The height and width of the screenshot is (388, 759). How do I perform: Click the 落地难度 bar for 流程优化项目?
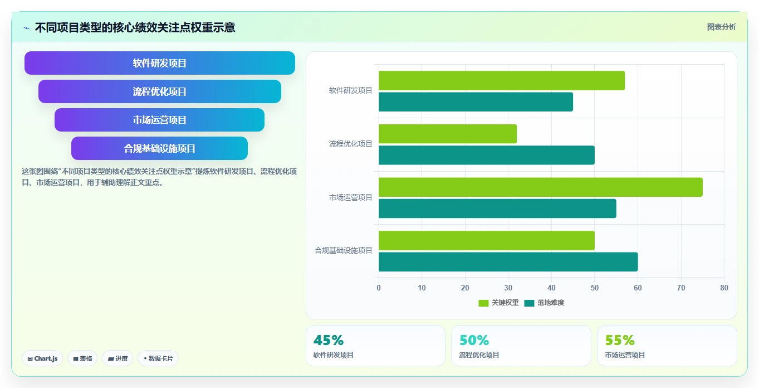coord(487,155)
